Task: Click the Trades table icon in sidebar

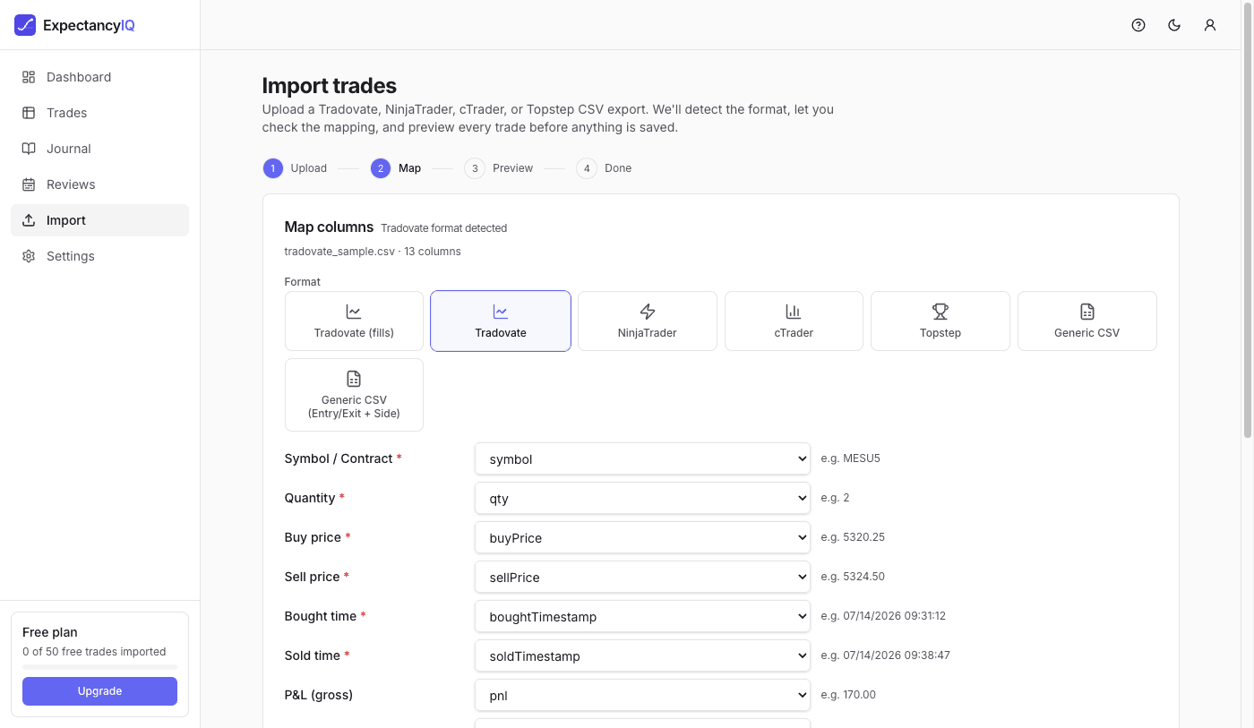Action: click(x=29, y=113)
